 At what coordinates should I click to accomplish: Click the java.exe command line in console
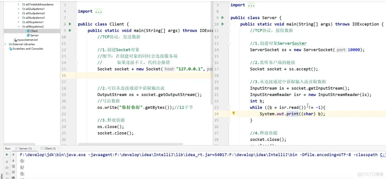[x=202, y=155]
